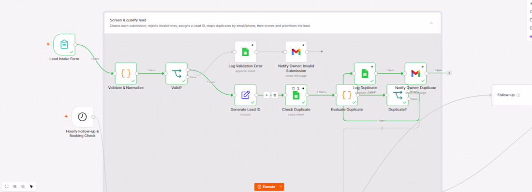Add node after Notify Owner: Duplicate output

coord(449,73)
